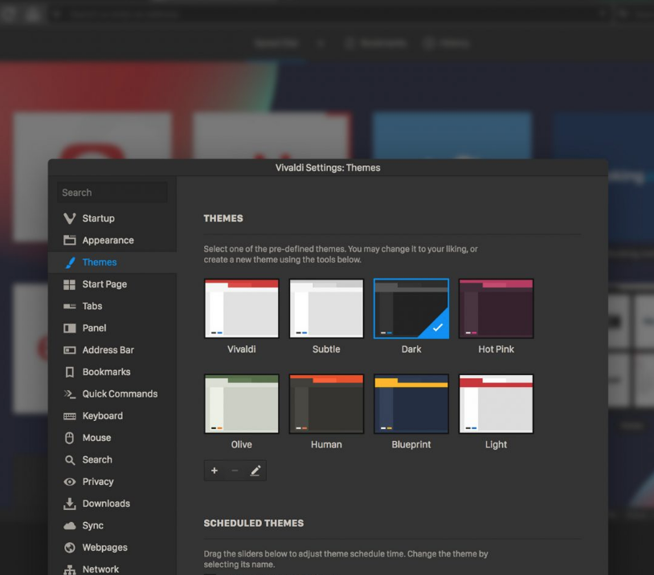Click the minus button to remove a theme
This screenshot has height=575, width=654.
click(x=235, y=471)
